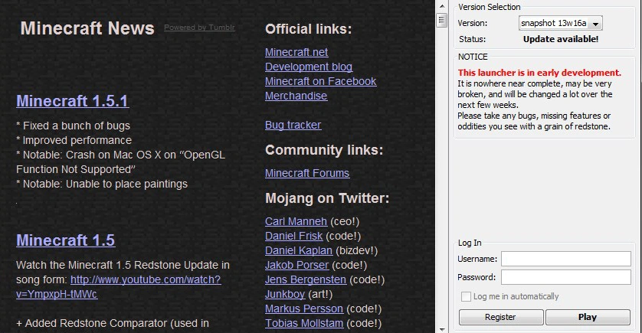642x333 pixels.
Task: Click the 'Official links:' heading
Action: coord(308,29)
